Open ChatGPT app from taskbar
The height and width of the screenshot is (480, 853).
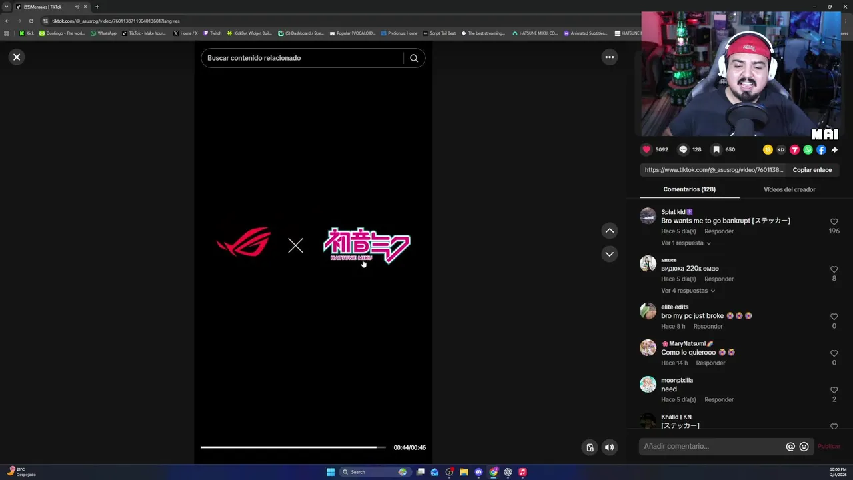(x=508, y=472)
